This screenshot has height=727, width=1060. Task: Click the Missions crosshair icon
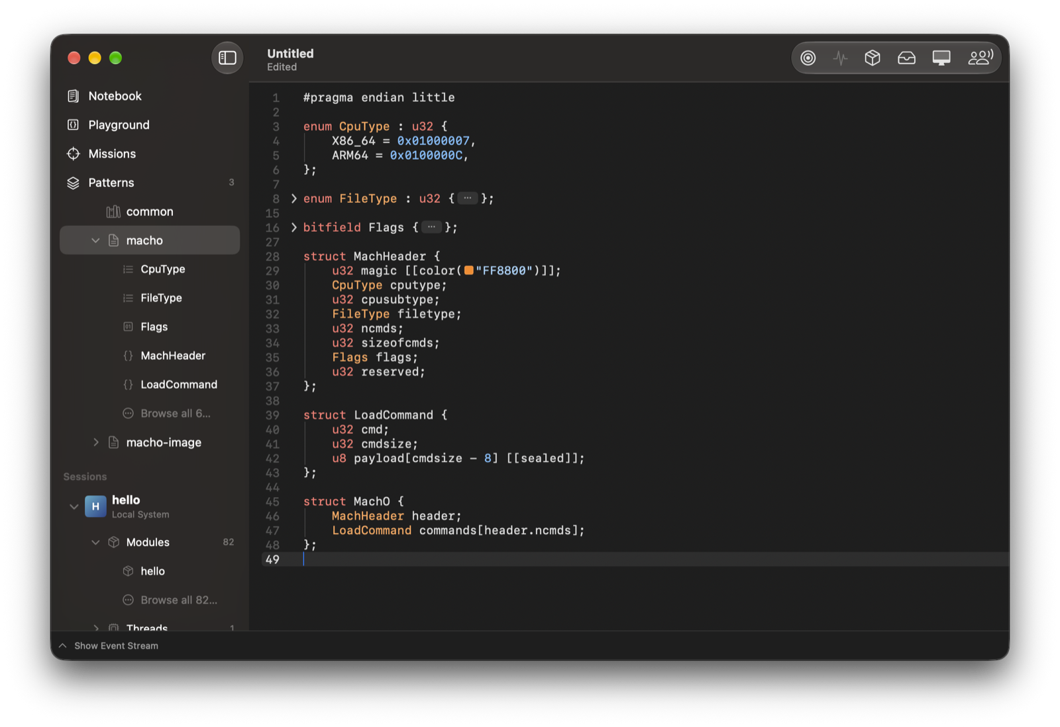[73, 154]
